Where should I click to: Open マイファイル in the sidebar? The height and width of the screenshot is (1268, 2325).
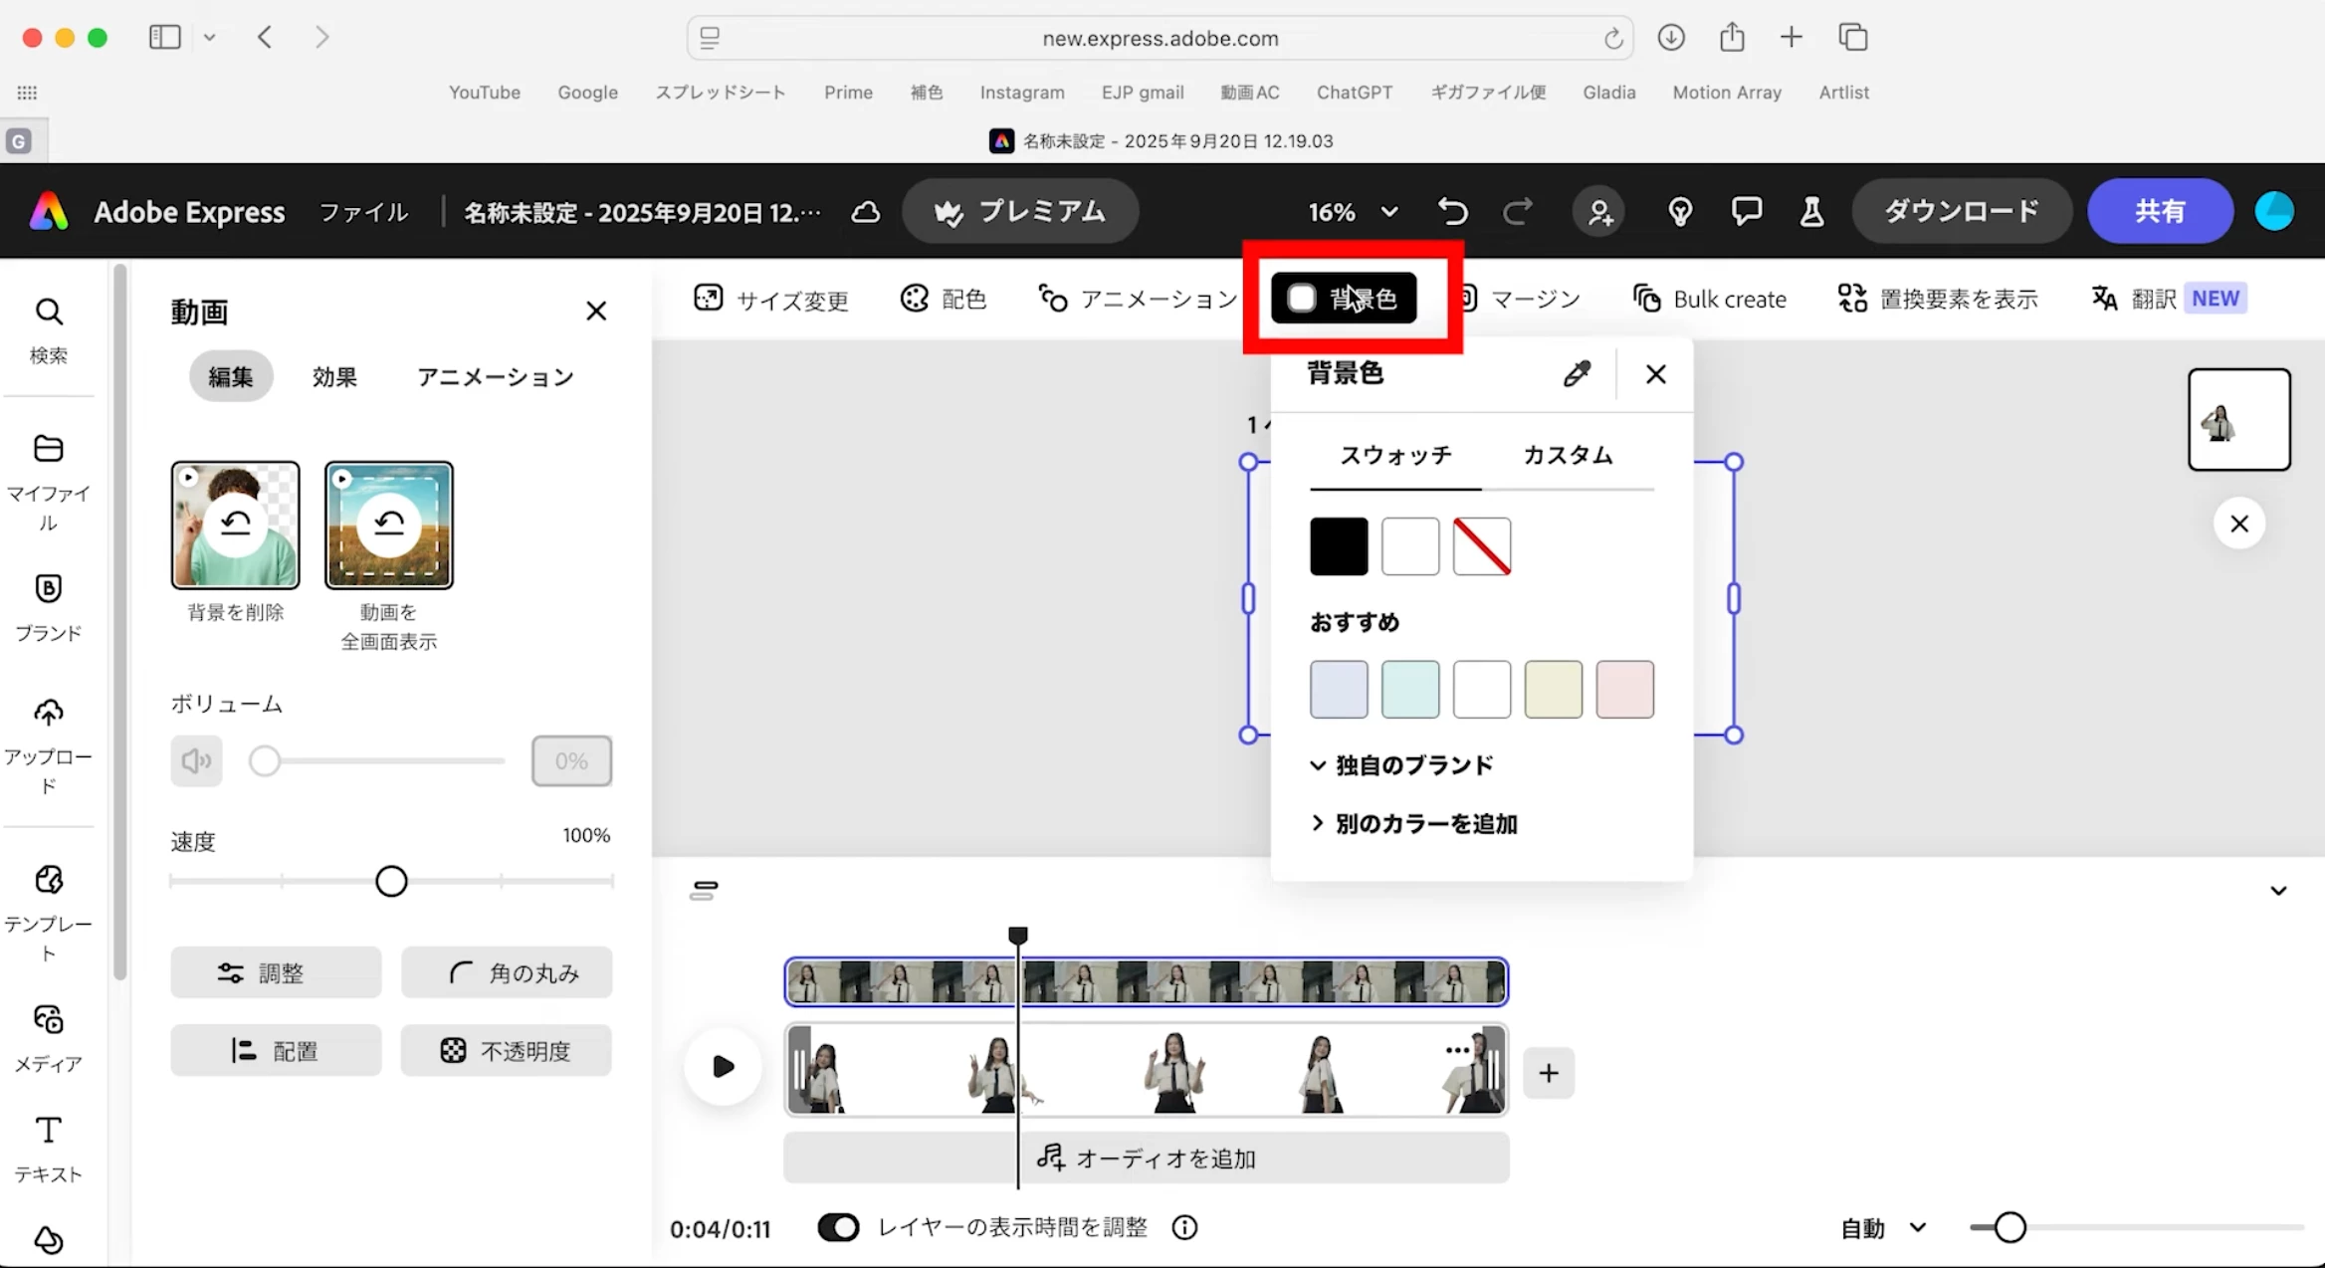coord(48,484)
